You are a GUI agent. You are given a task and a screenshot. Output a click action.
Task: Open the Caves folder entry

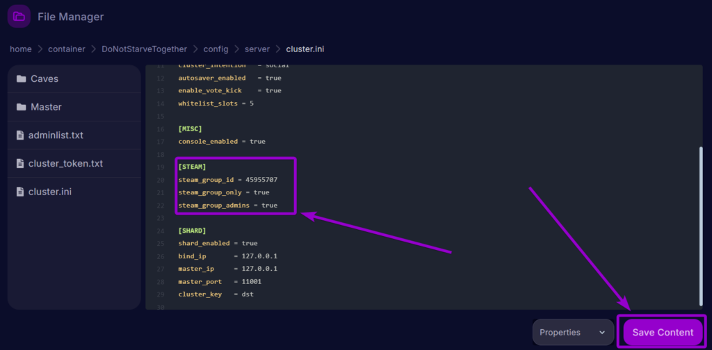[x=44, y=78]
